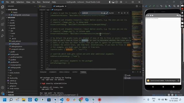Toggle the bottom panel layout
The height and width of the screenshot is (103, 184).
coord(113,2)
